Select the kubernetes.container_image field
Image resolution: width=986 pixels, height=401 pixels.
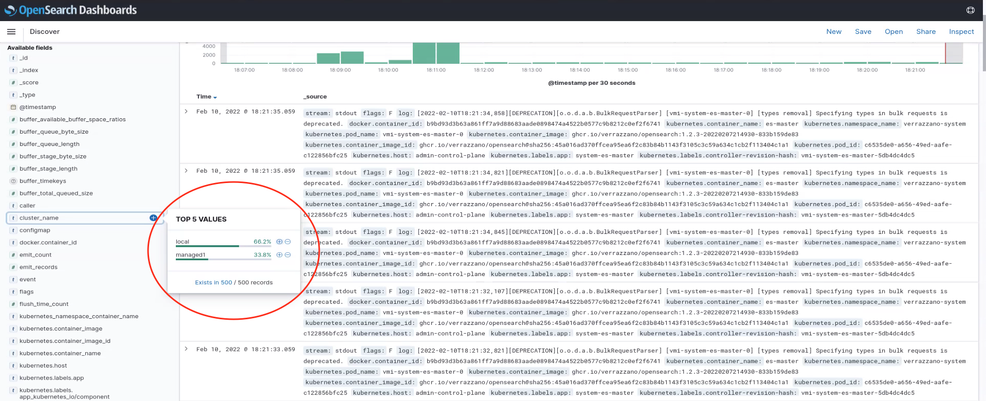[61, 329]
